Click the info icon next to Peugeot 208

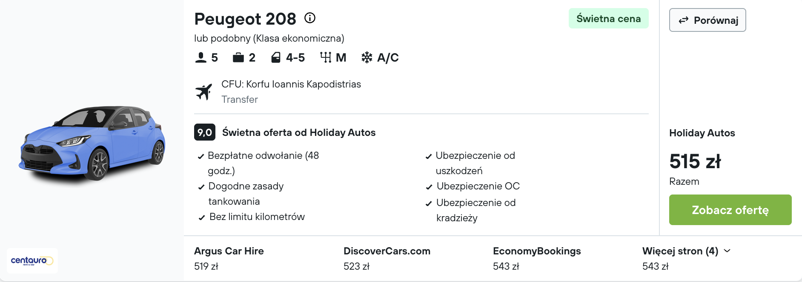[x=310, y=18]
